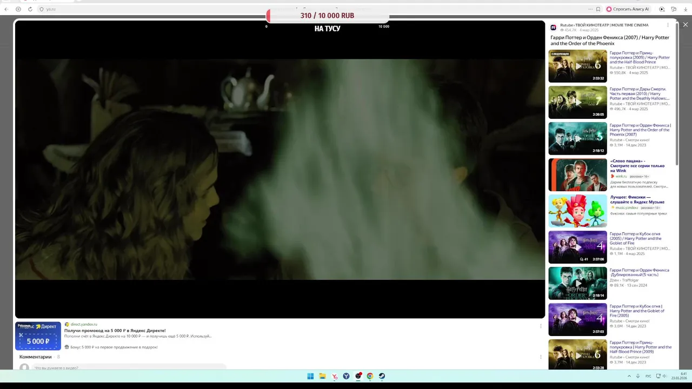Open the three-dot menu beside the Rutube channel name

(668, 25)
